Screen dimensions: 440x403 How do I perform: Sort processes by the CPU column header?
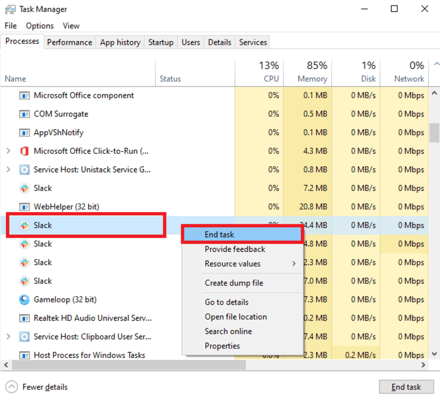click(259, 73)
